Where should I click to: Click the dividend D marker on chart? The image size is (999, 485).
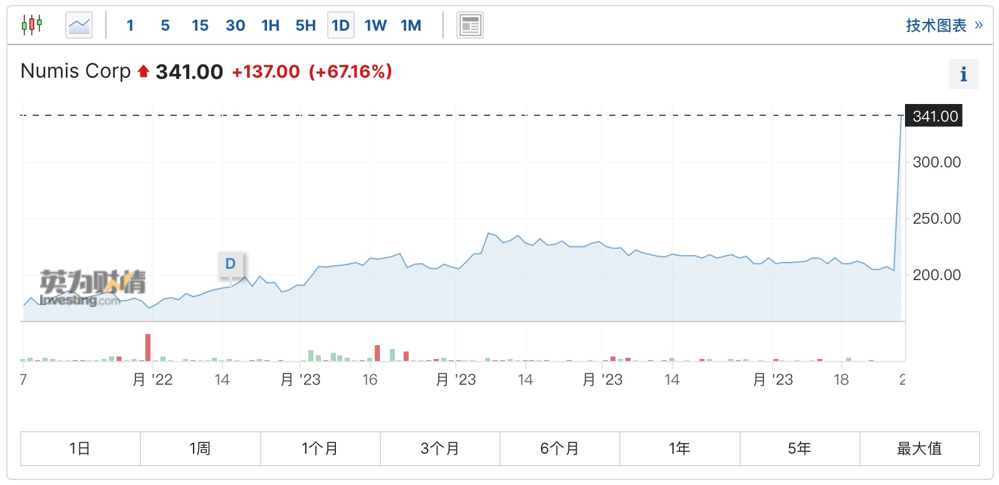[x=231, y=264]
